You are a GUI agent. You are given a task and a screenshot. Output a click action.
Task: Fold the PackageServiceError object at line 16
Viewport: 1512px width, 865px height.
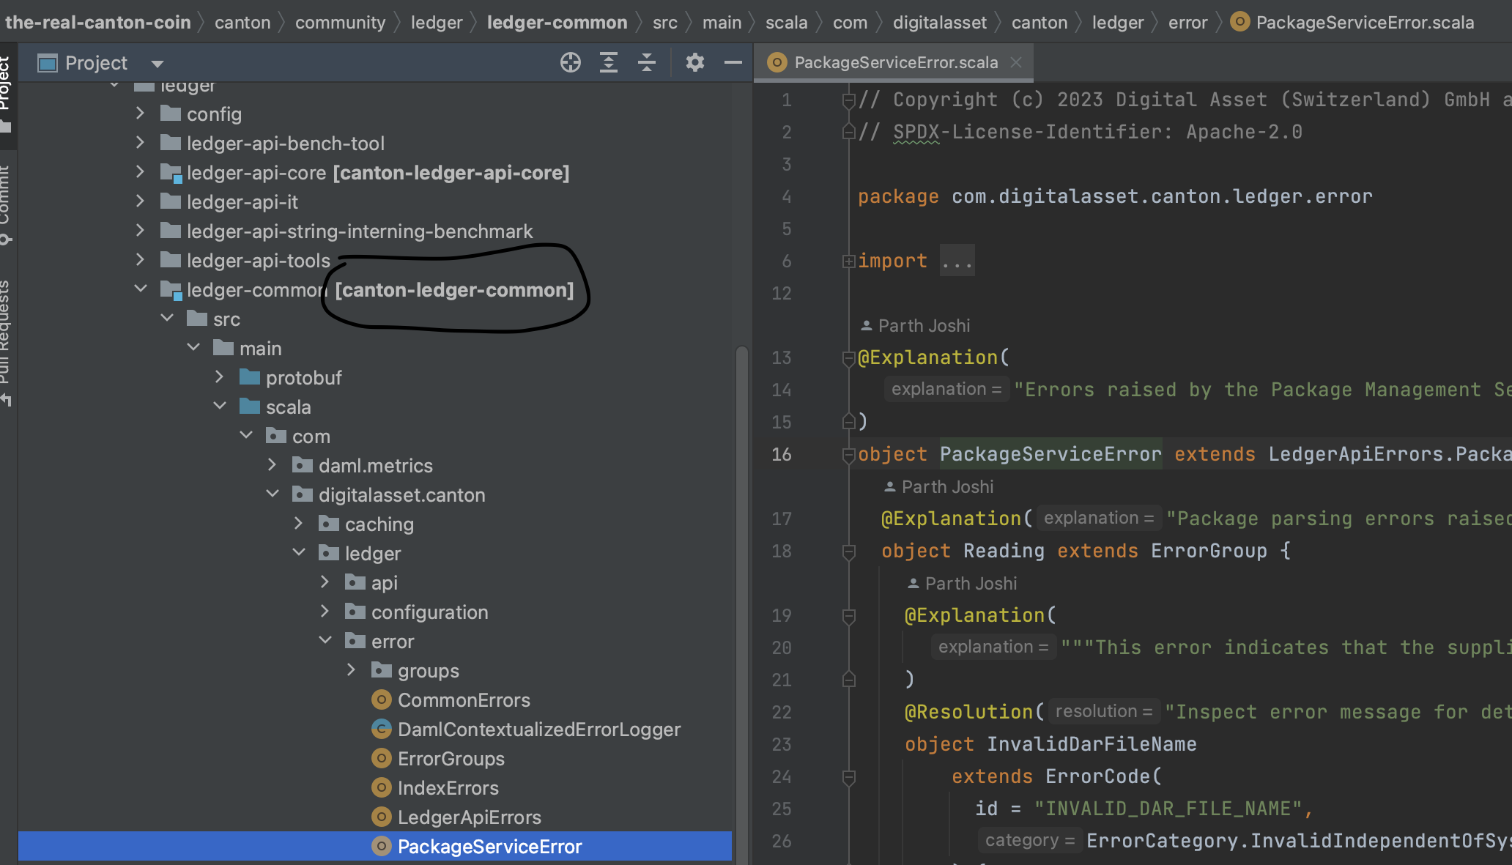[x=849, y=454]
